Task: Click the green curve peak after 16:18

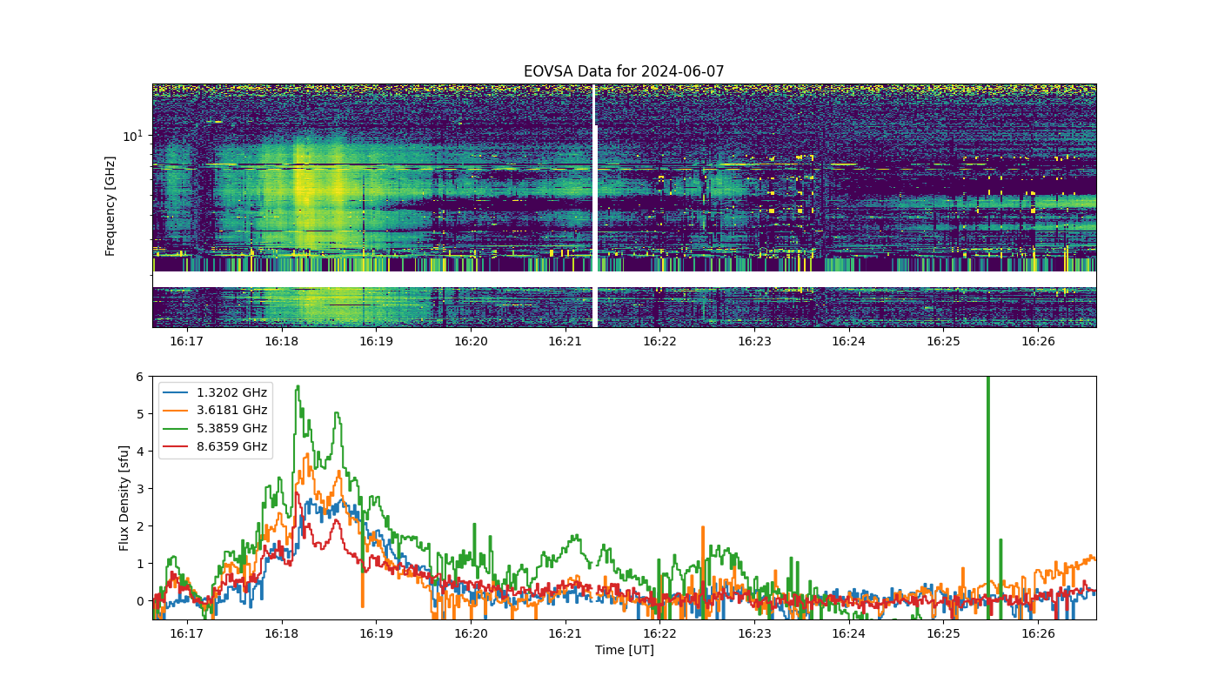Action: click(298, 387)
